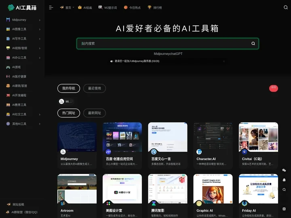This screenshot has height=218, width=291.
Task: Click the red 编辑 button
Action: [274, 88]
